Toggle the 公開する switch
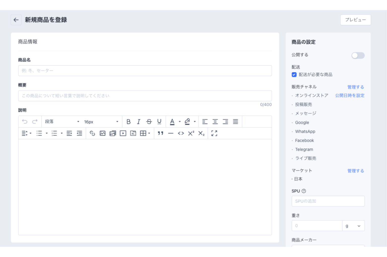 (358, 55)
